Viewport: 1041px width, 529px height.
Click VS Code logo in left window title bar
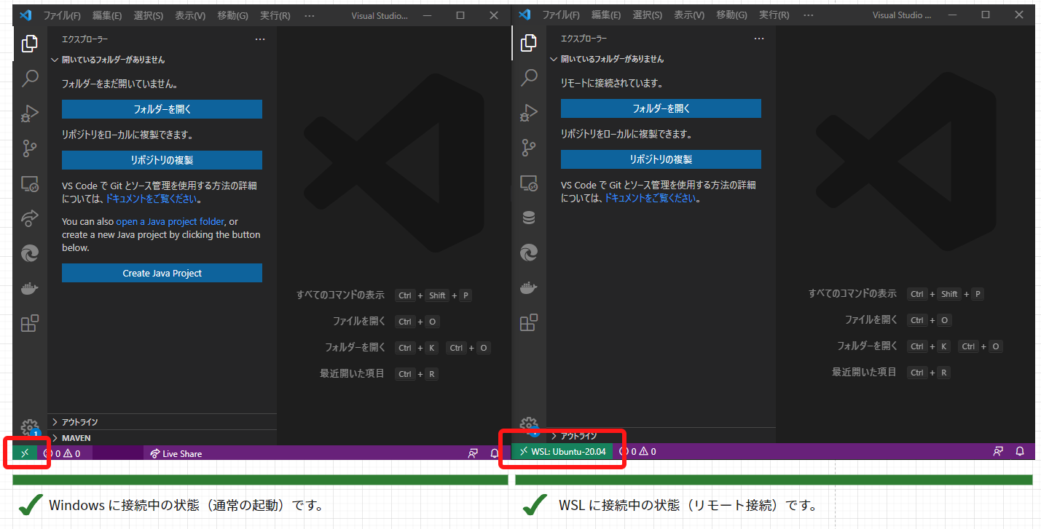click(26, 15)
